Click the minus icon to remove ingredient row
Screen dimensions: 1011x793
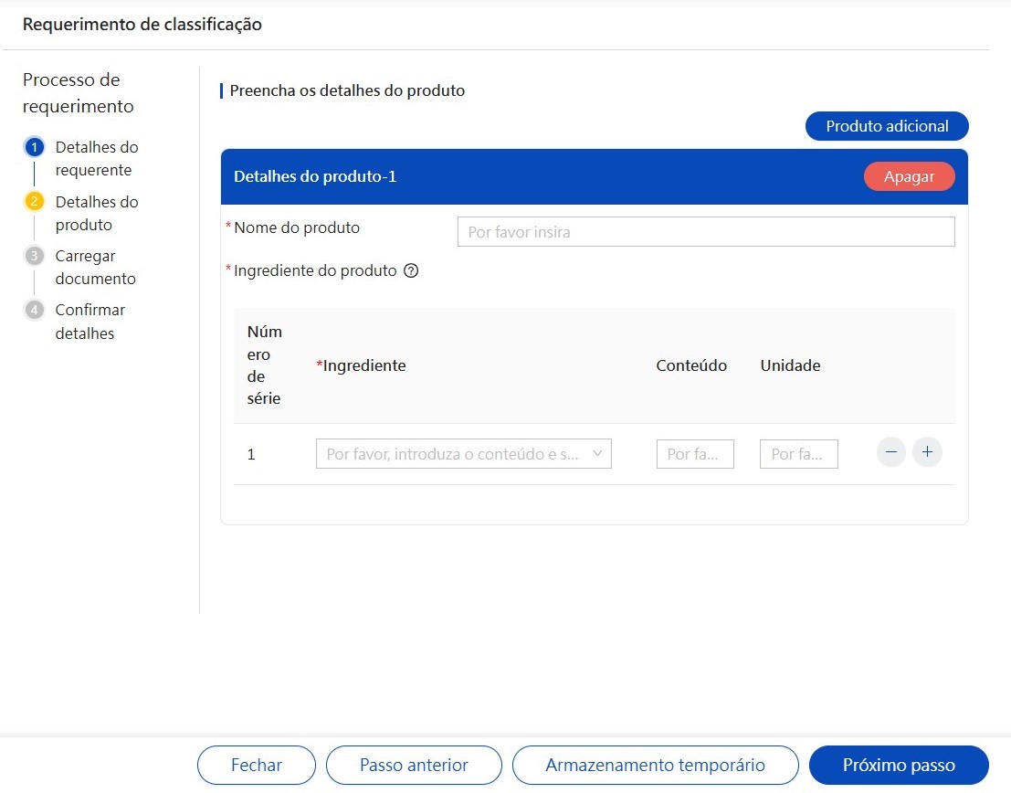point(890,452)
